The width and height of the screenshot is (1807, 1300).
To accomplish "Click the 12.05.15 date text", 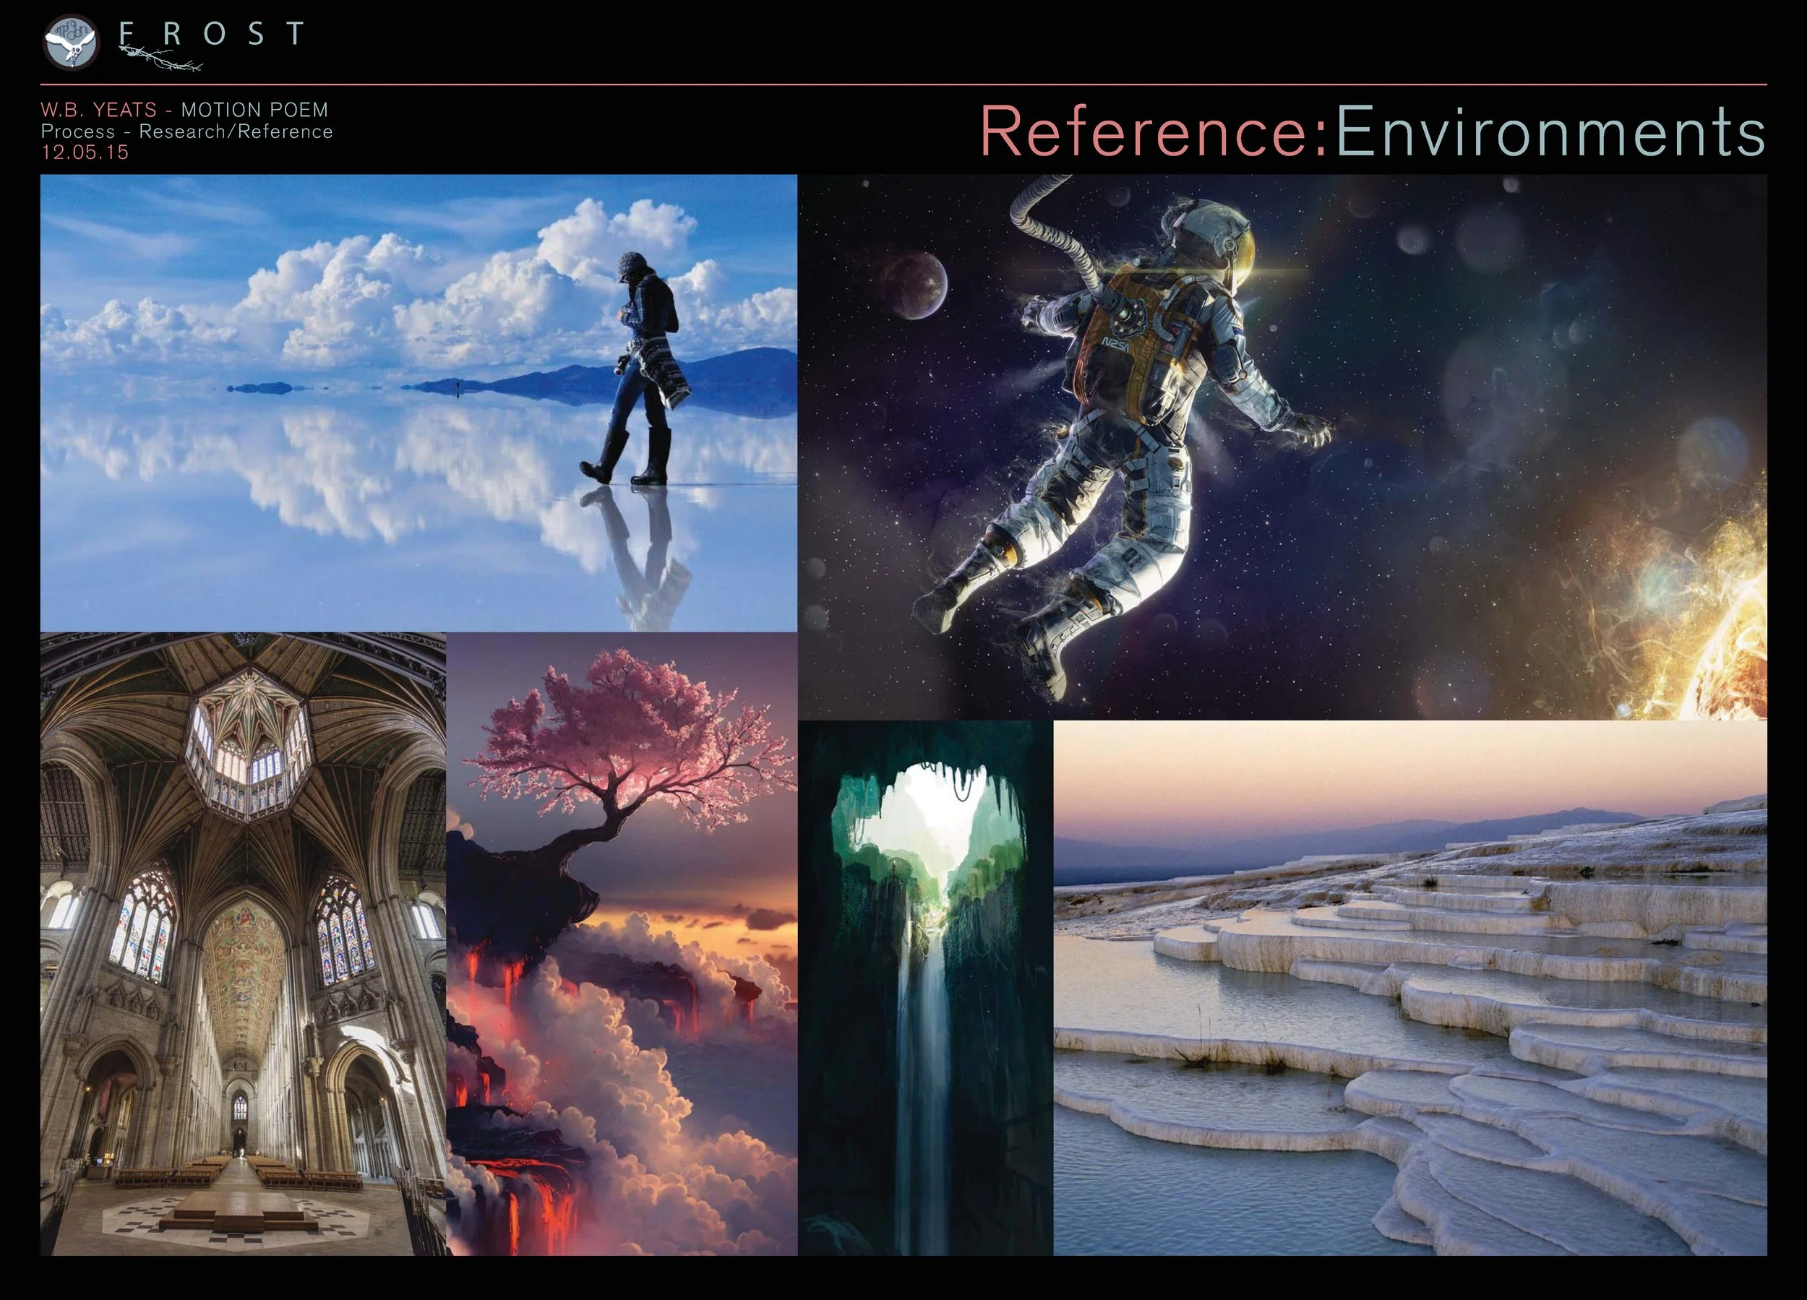I will pyautogui.click(x=85, y=152).
